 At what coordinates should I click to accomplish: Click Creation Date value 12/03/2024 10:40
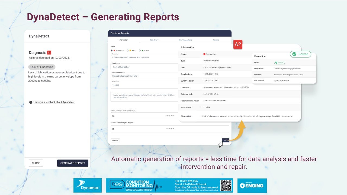coord(211,74)
